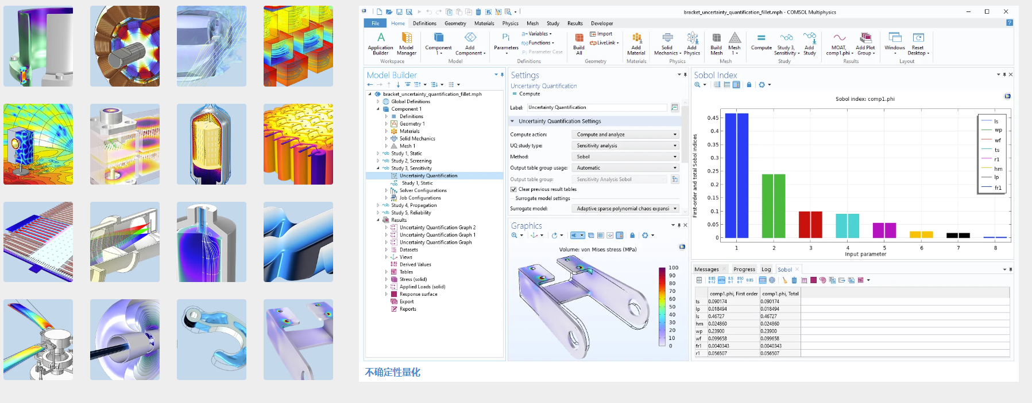
Task: Open the Model Manager
Action: (407, 44)
